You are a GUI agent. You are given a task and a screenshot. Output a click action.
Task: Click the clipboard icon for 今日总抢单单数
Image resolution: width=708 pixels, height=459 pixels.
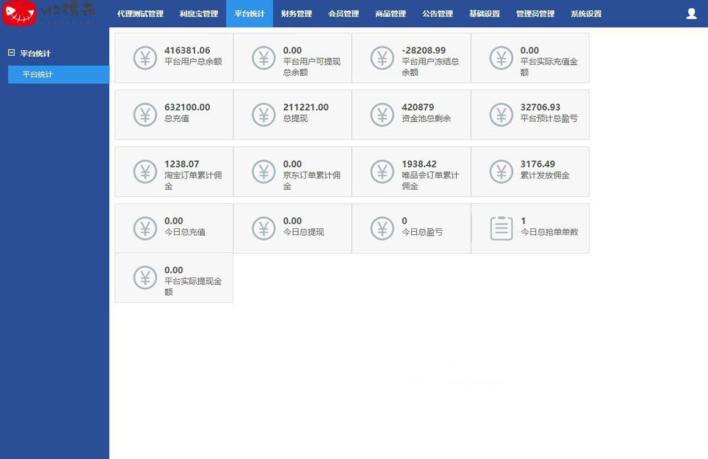coord(501,228)
